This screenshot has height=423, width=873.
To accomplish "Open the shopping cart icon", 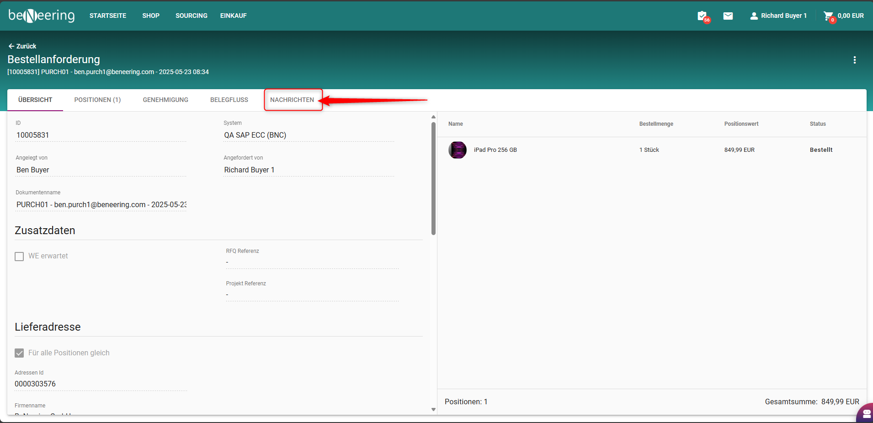I will (828, 16).
